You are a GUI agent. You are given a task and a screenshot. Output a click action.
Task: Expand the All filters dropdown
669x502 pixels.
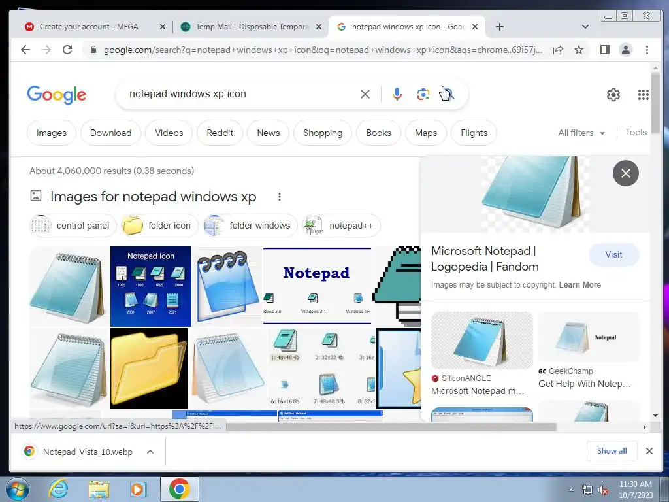[x=581, y=133]
